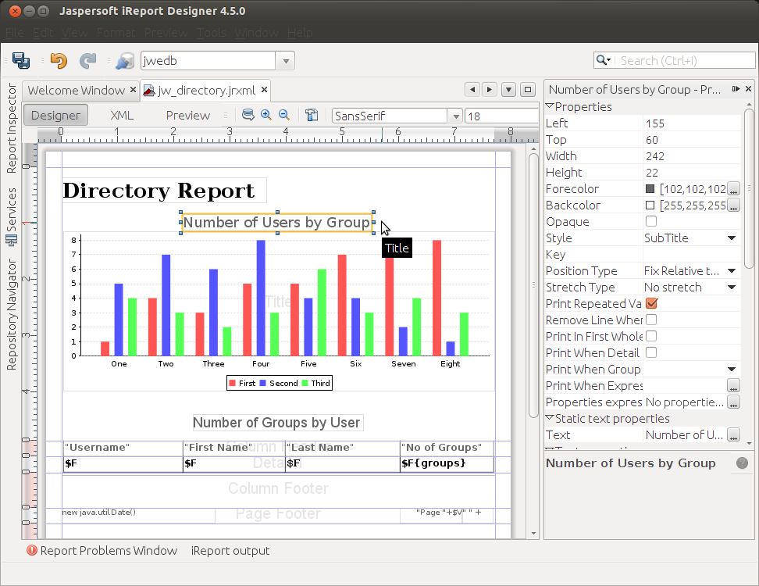This screenshot has height=586, width=759.
Task: Switch to the XML view
Action: (x=122, y=116)
